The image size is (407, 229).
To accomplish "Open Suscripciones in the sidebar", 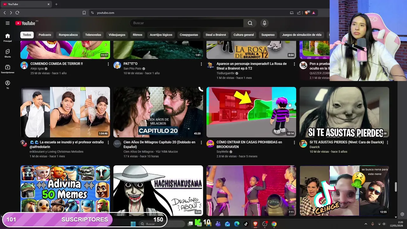I will click(x=8, y=69).
